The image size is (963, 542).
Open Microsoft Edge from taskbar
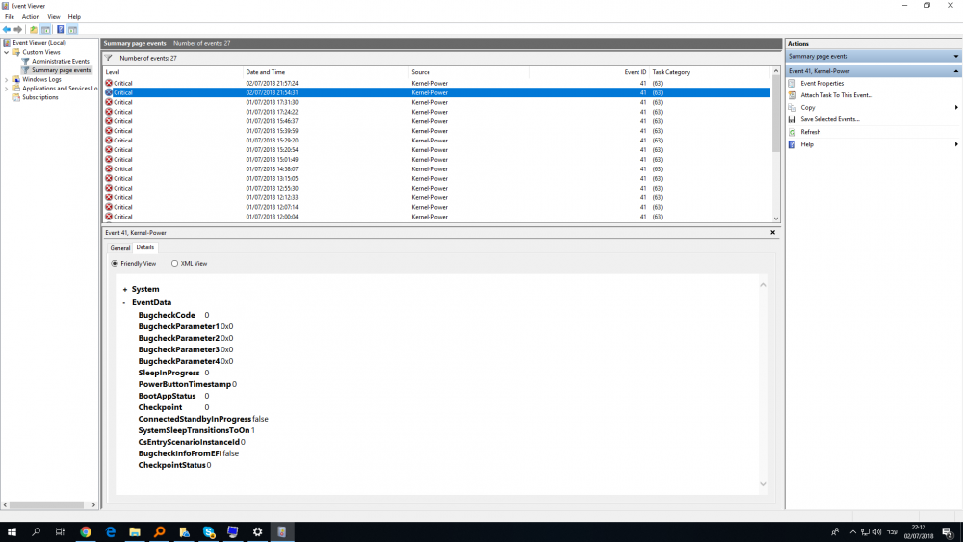(x=110, y=531)
